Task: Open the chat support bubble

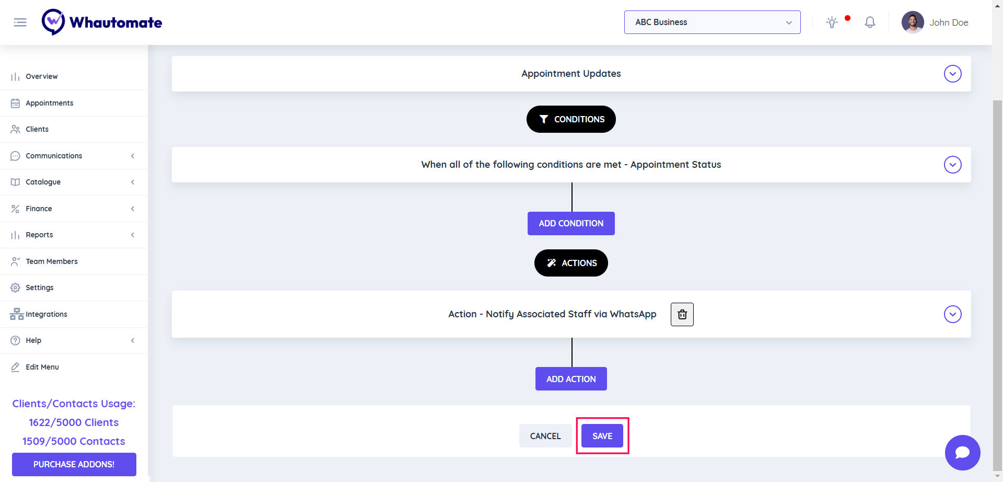Action: point(962,453)
